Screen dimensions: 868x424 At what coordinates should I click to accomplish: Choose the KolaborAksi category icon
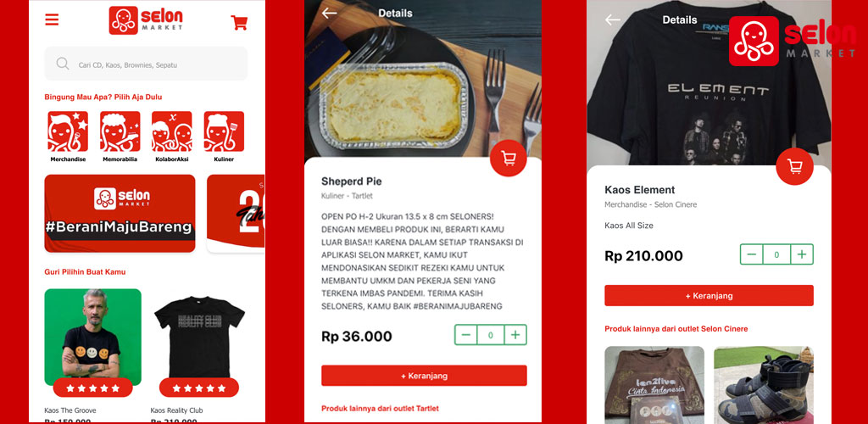pyautogui.click(x=172, y=131)
